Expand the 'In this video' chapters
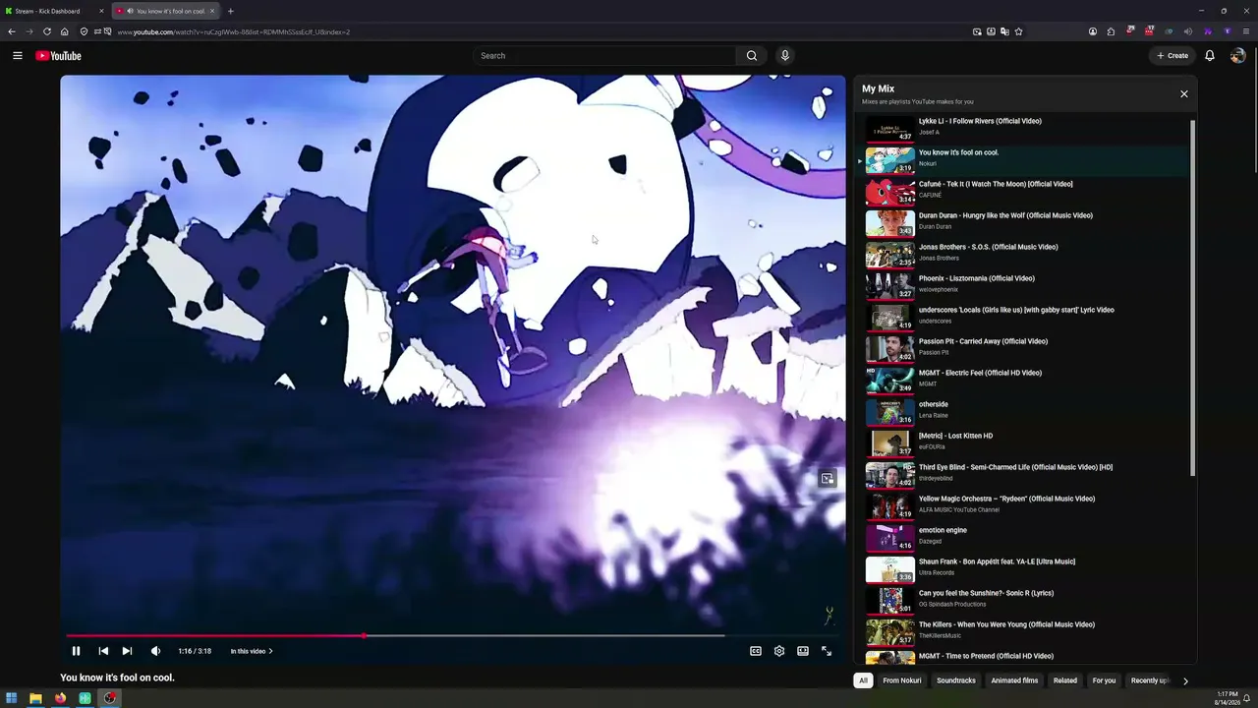 [252, 651]
